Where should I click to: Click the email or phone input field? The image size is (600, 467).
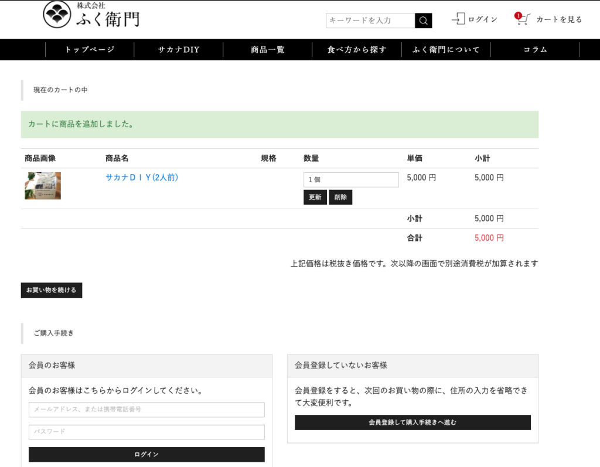[x=146, y=410]
